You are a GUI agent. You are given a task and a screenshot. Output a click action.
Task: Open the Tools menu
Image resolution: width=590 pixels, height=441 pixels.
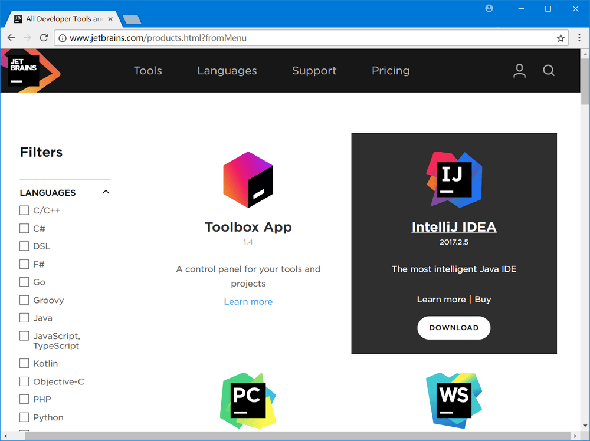click(x=148, y=71)
